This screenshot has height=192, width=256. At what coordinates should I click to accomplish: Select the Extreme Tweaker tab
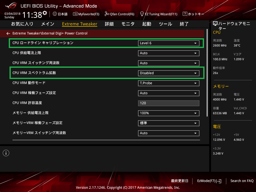click(x=80, y=24)
